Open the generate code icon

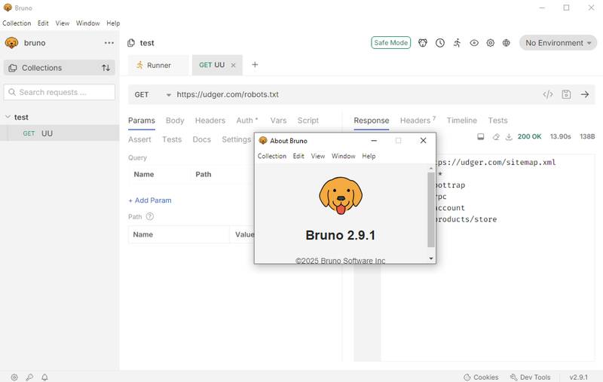tap(548, 95)
